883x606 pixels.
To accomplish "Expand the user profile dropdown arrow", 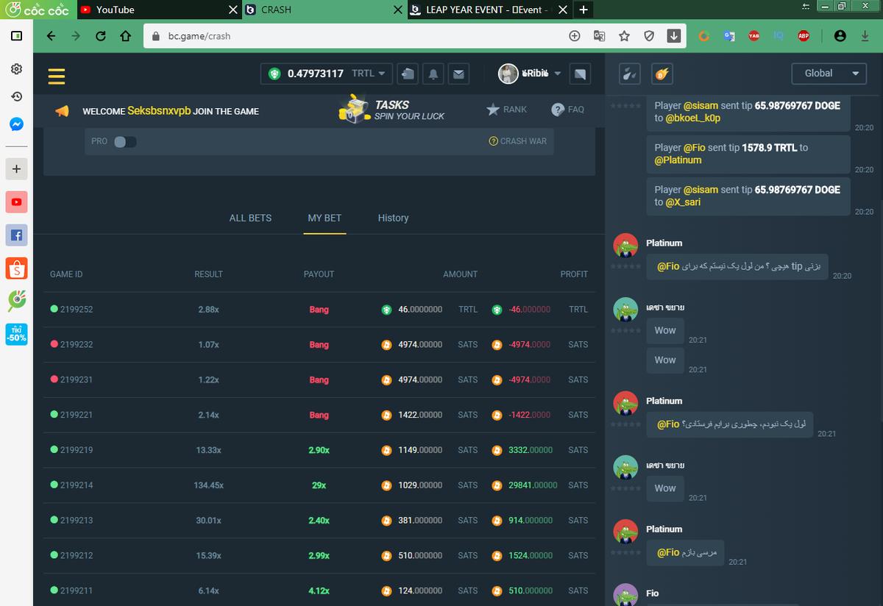I will click(558, 74).
